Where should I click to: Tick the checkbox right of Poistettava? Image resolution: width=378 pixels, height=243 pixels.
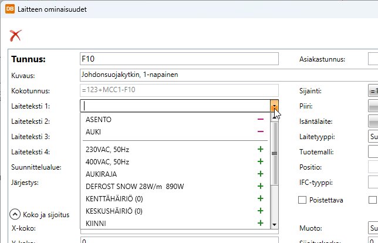pyautogui.click(x=372, y=200)
